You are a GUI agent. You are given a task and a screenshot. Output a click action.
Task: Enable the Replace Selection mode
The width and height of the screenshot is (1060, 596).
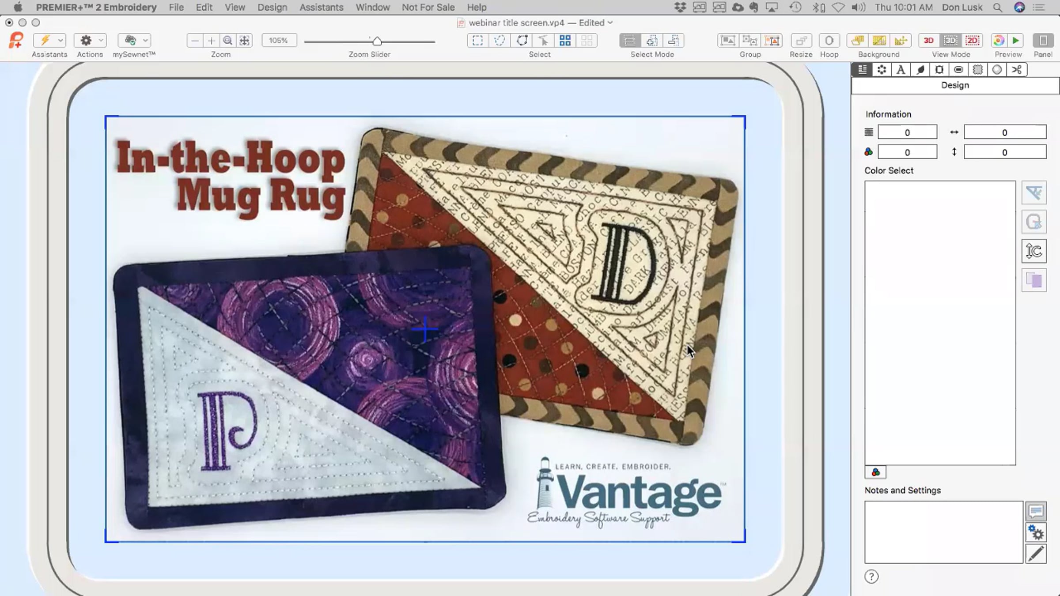[630, 41]
